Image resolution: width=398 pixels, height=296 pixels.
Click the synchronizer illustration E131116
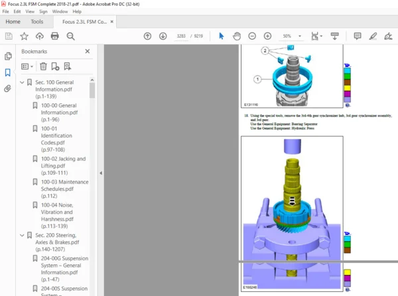pyautogui.click(x=292, y=76)
